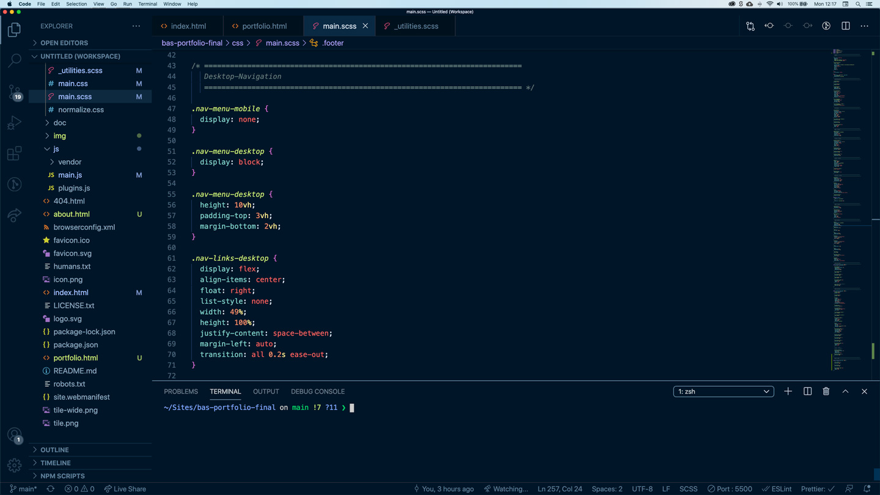Split the terminal panel
This screenshot has height=495, width=880.
(807, 391)
